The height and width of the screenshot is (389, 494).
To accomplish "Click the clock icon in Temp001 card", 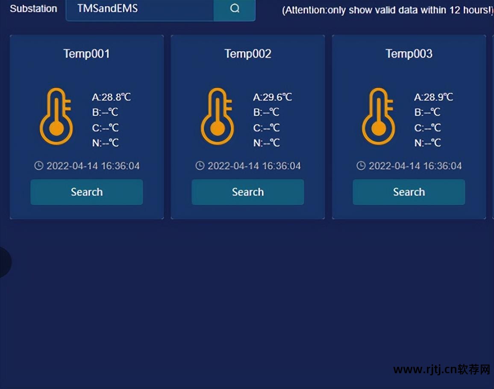I will coord(39,166).
